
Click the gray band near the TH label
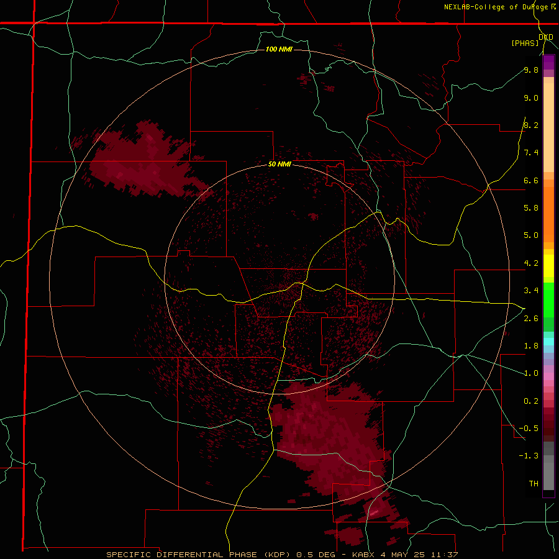tap(548, 467)
